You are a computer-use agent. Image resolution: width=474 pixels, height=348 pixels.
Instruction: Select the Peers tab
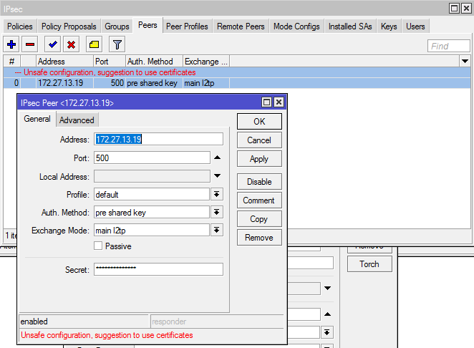[x=147, y=25]
